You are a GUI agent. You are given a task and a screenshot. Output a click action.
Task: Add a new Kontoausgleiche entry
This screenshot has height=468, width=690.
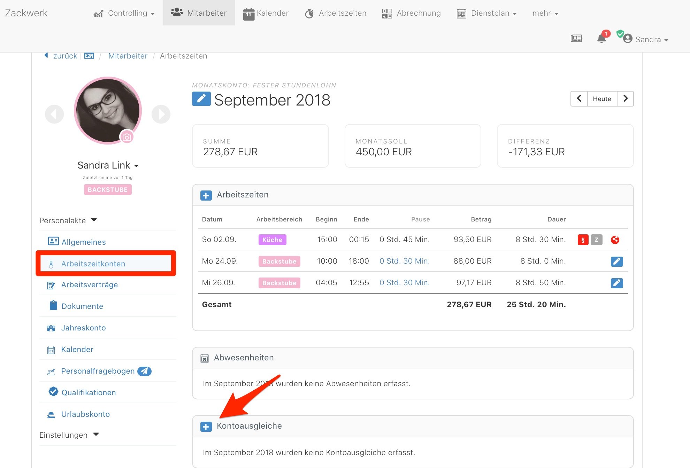pos(206,427)
